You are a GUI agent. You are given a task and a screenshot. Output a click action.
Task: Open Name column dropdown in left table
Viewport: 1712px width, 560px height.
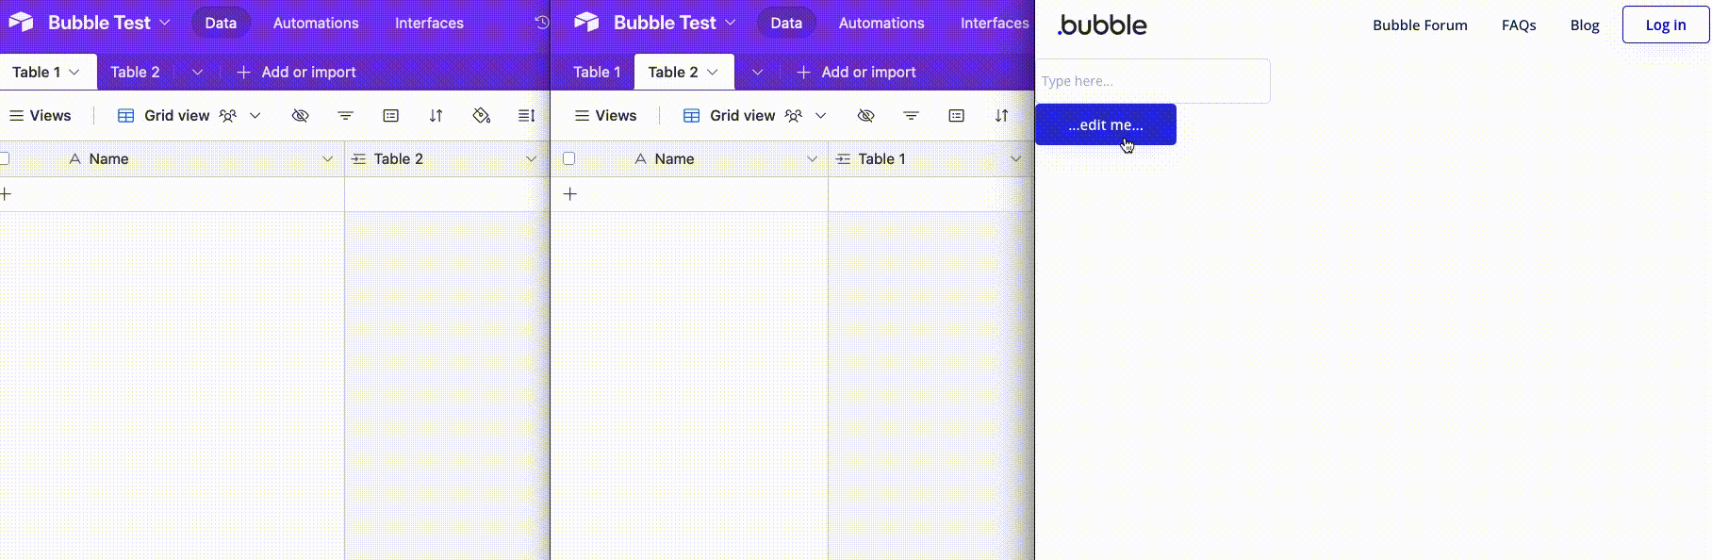(327, 158)
